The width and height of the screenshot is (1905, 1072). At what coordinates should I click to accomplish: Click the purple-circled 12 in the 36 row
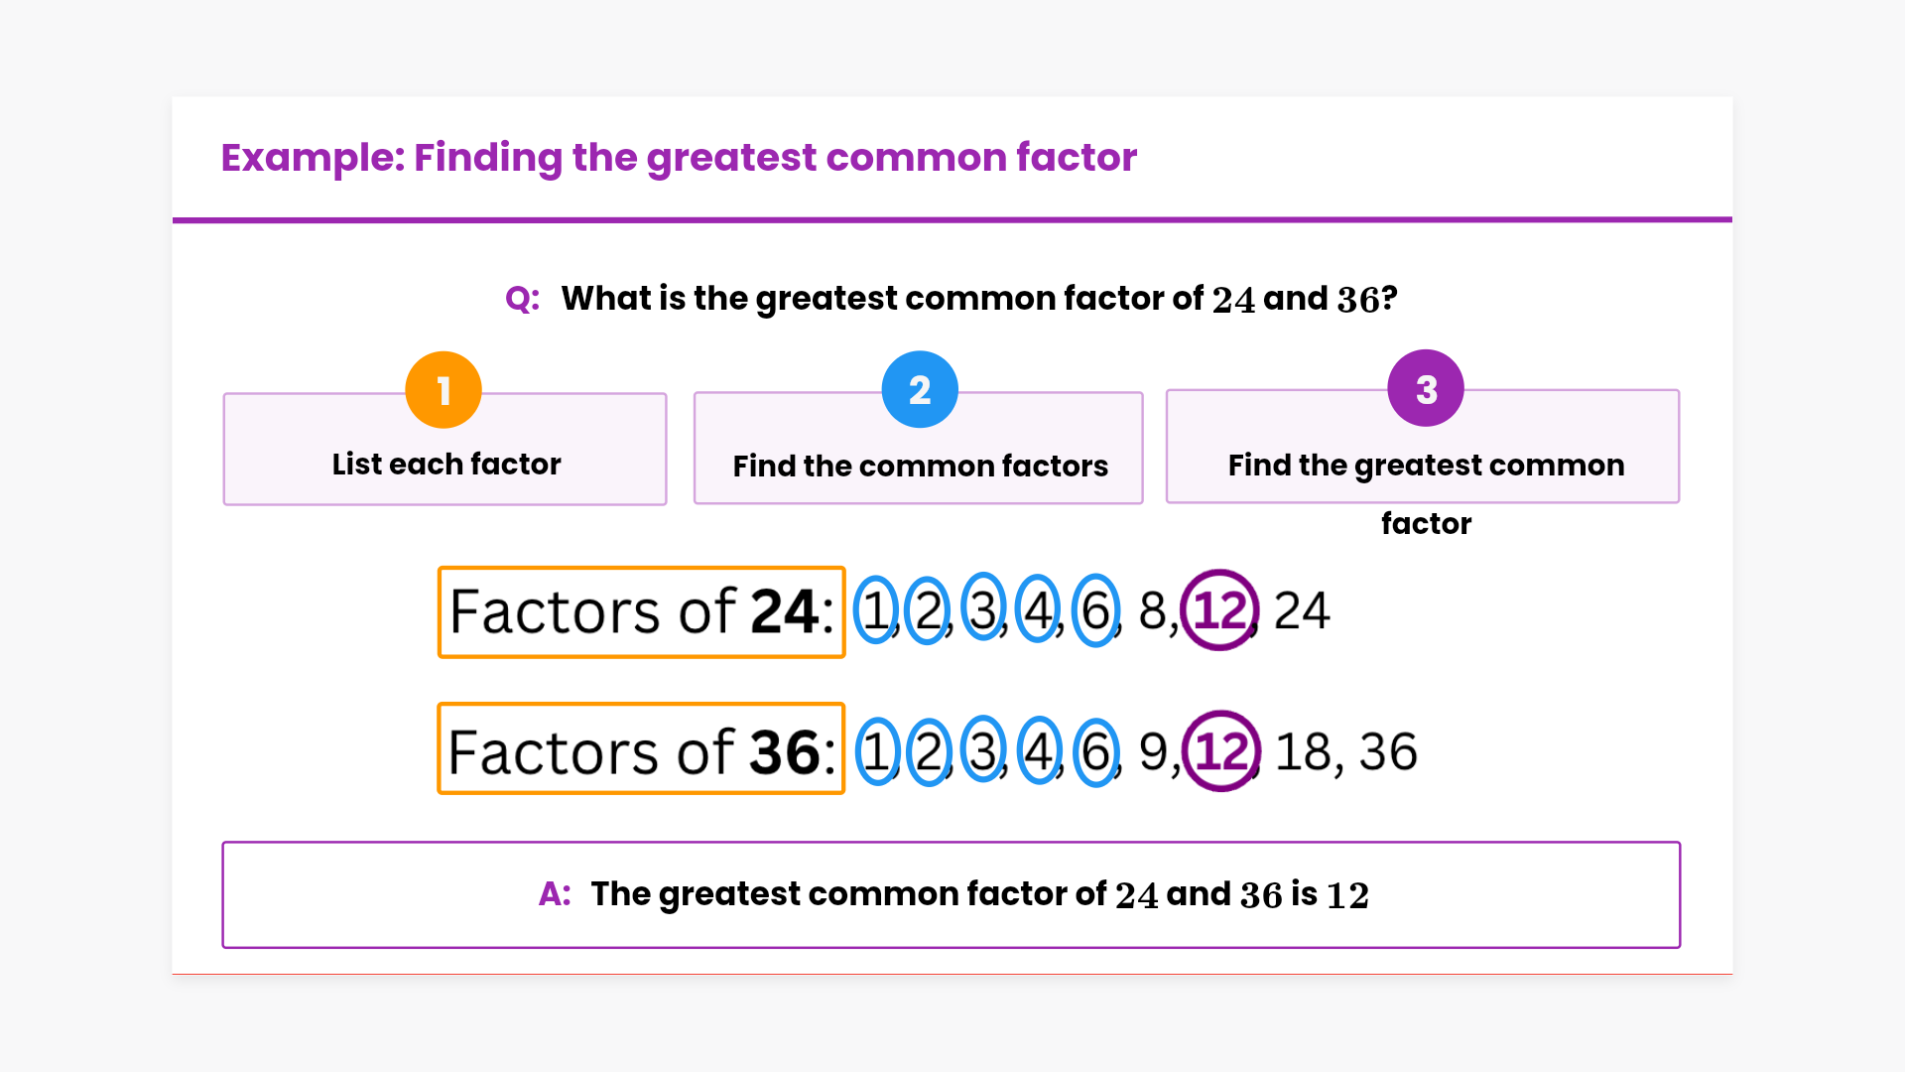point(1220,751)
